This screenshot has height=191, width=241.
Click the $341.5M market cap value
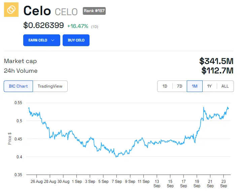click(x=216, y=61)
